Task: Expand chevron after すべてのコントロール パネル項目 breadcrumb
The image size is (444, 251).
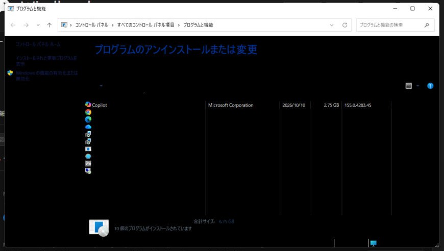Action: coord(179,25)
